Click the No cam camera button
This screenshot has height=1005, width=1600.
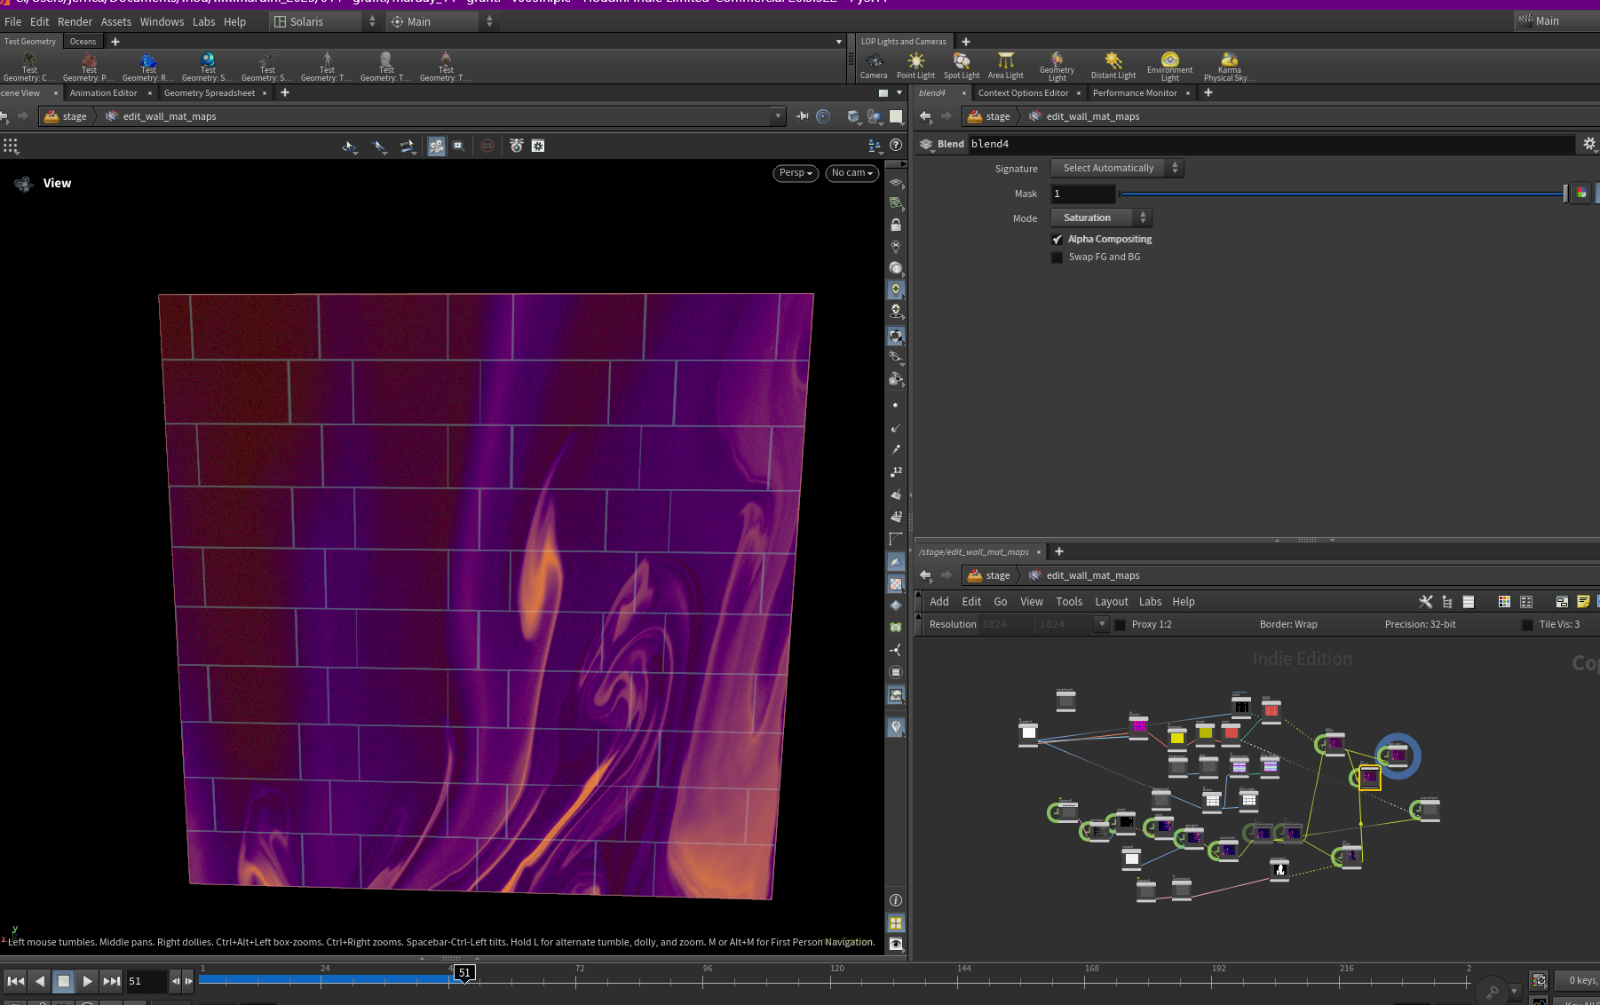click(x=852, y=173)
